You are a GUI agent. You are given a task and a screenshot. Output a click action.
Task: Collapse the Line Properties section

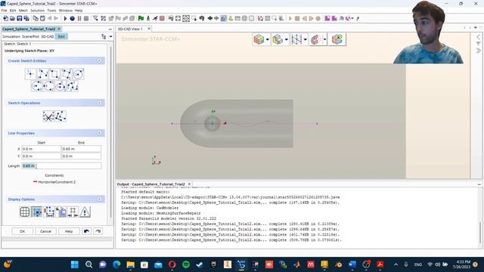(99, 133)
